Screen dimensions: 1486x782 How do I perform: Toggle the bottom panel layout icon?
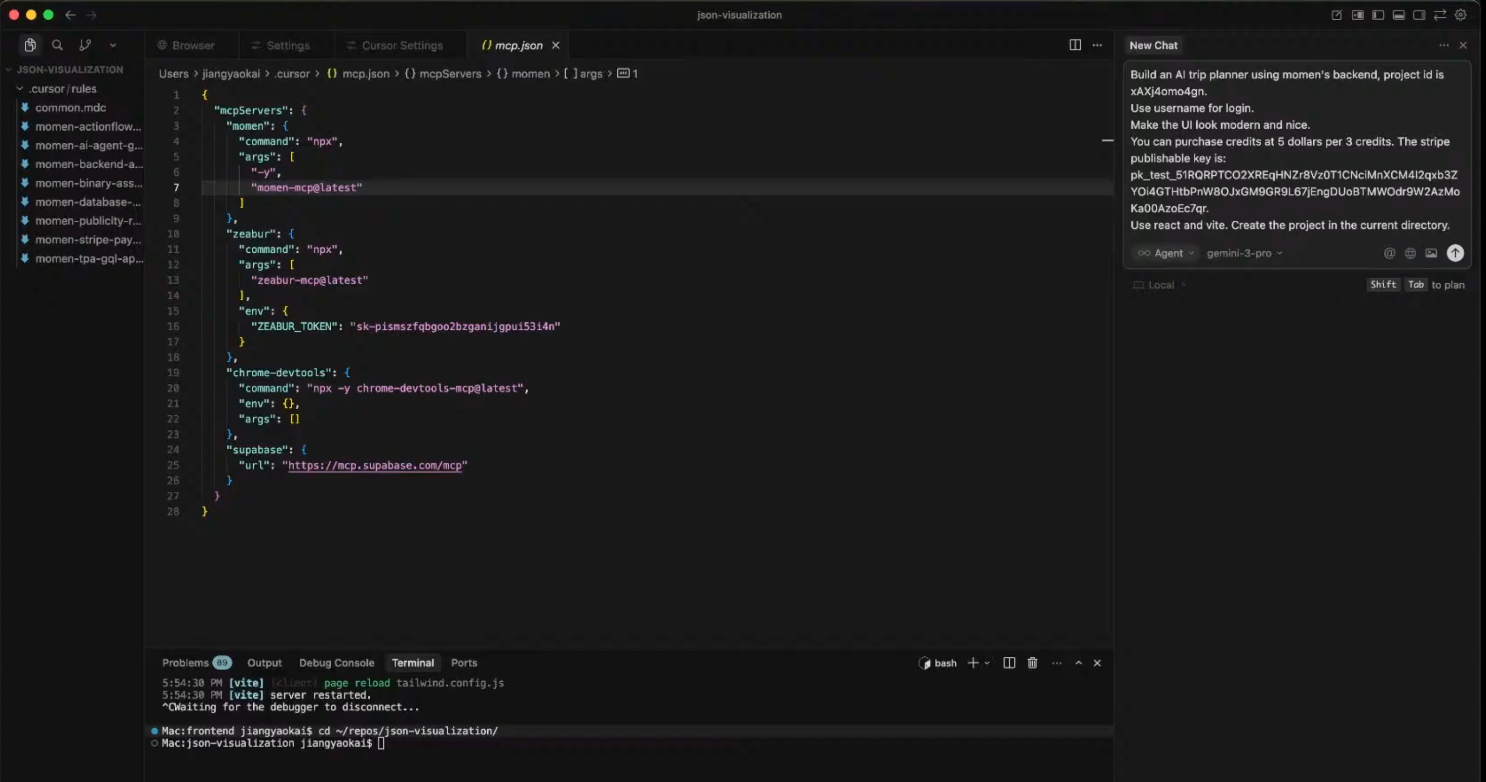click(1398, 15)
